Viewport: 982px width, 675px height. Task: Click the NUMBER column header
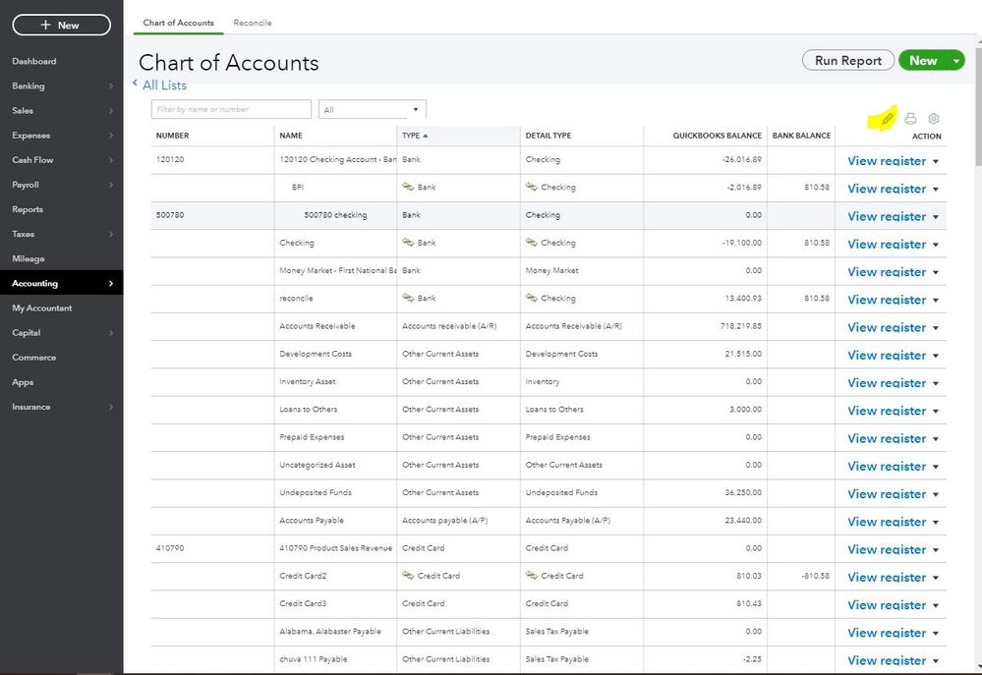point(172,136)
